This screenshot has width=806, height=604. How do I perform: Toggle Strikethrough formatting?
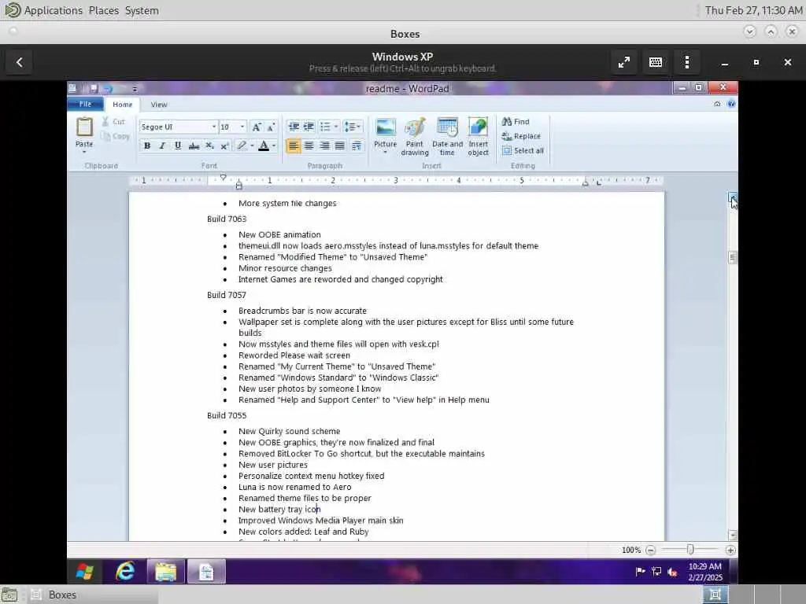pos(194,145)
